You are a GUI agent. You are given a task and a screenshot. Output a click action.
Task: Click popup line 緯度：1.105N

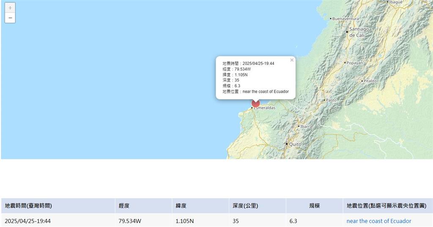pyautogui.click(x=235, y=75)
